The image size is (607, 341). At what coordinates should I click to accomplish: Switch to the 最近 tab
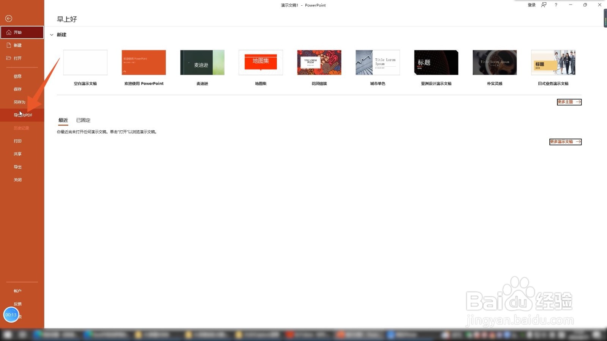(x=63, y=120)
